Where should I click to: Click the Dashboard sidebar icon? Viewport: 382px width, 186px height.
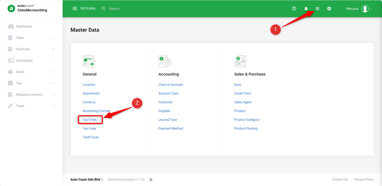coord(11,26)
